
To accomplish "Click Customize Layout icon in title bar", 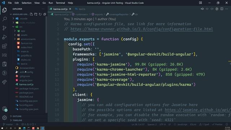I will (201, 3).
